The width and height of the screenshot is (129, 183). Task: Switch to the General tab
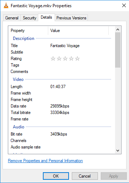(x=12, y=18)
